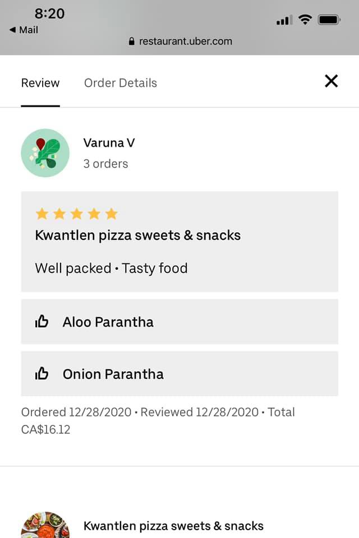Select the Onion Parantha item label
Screen dimensions: 359x538
tap(113, 374)
